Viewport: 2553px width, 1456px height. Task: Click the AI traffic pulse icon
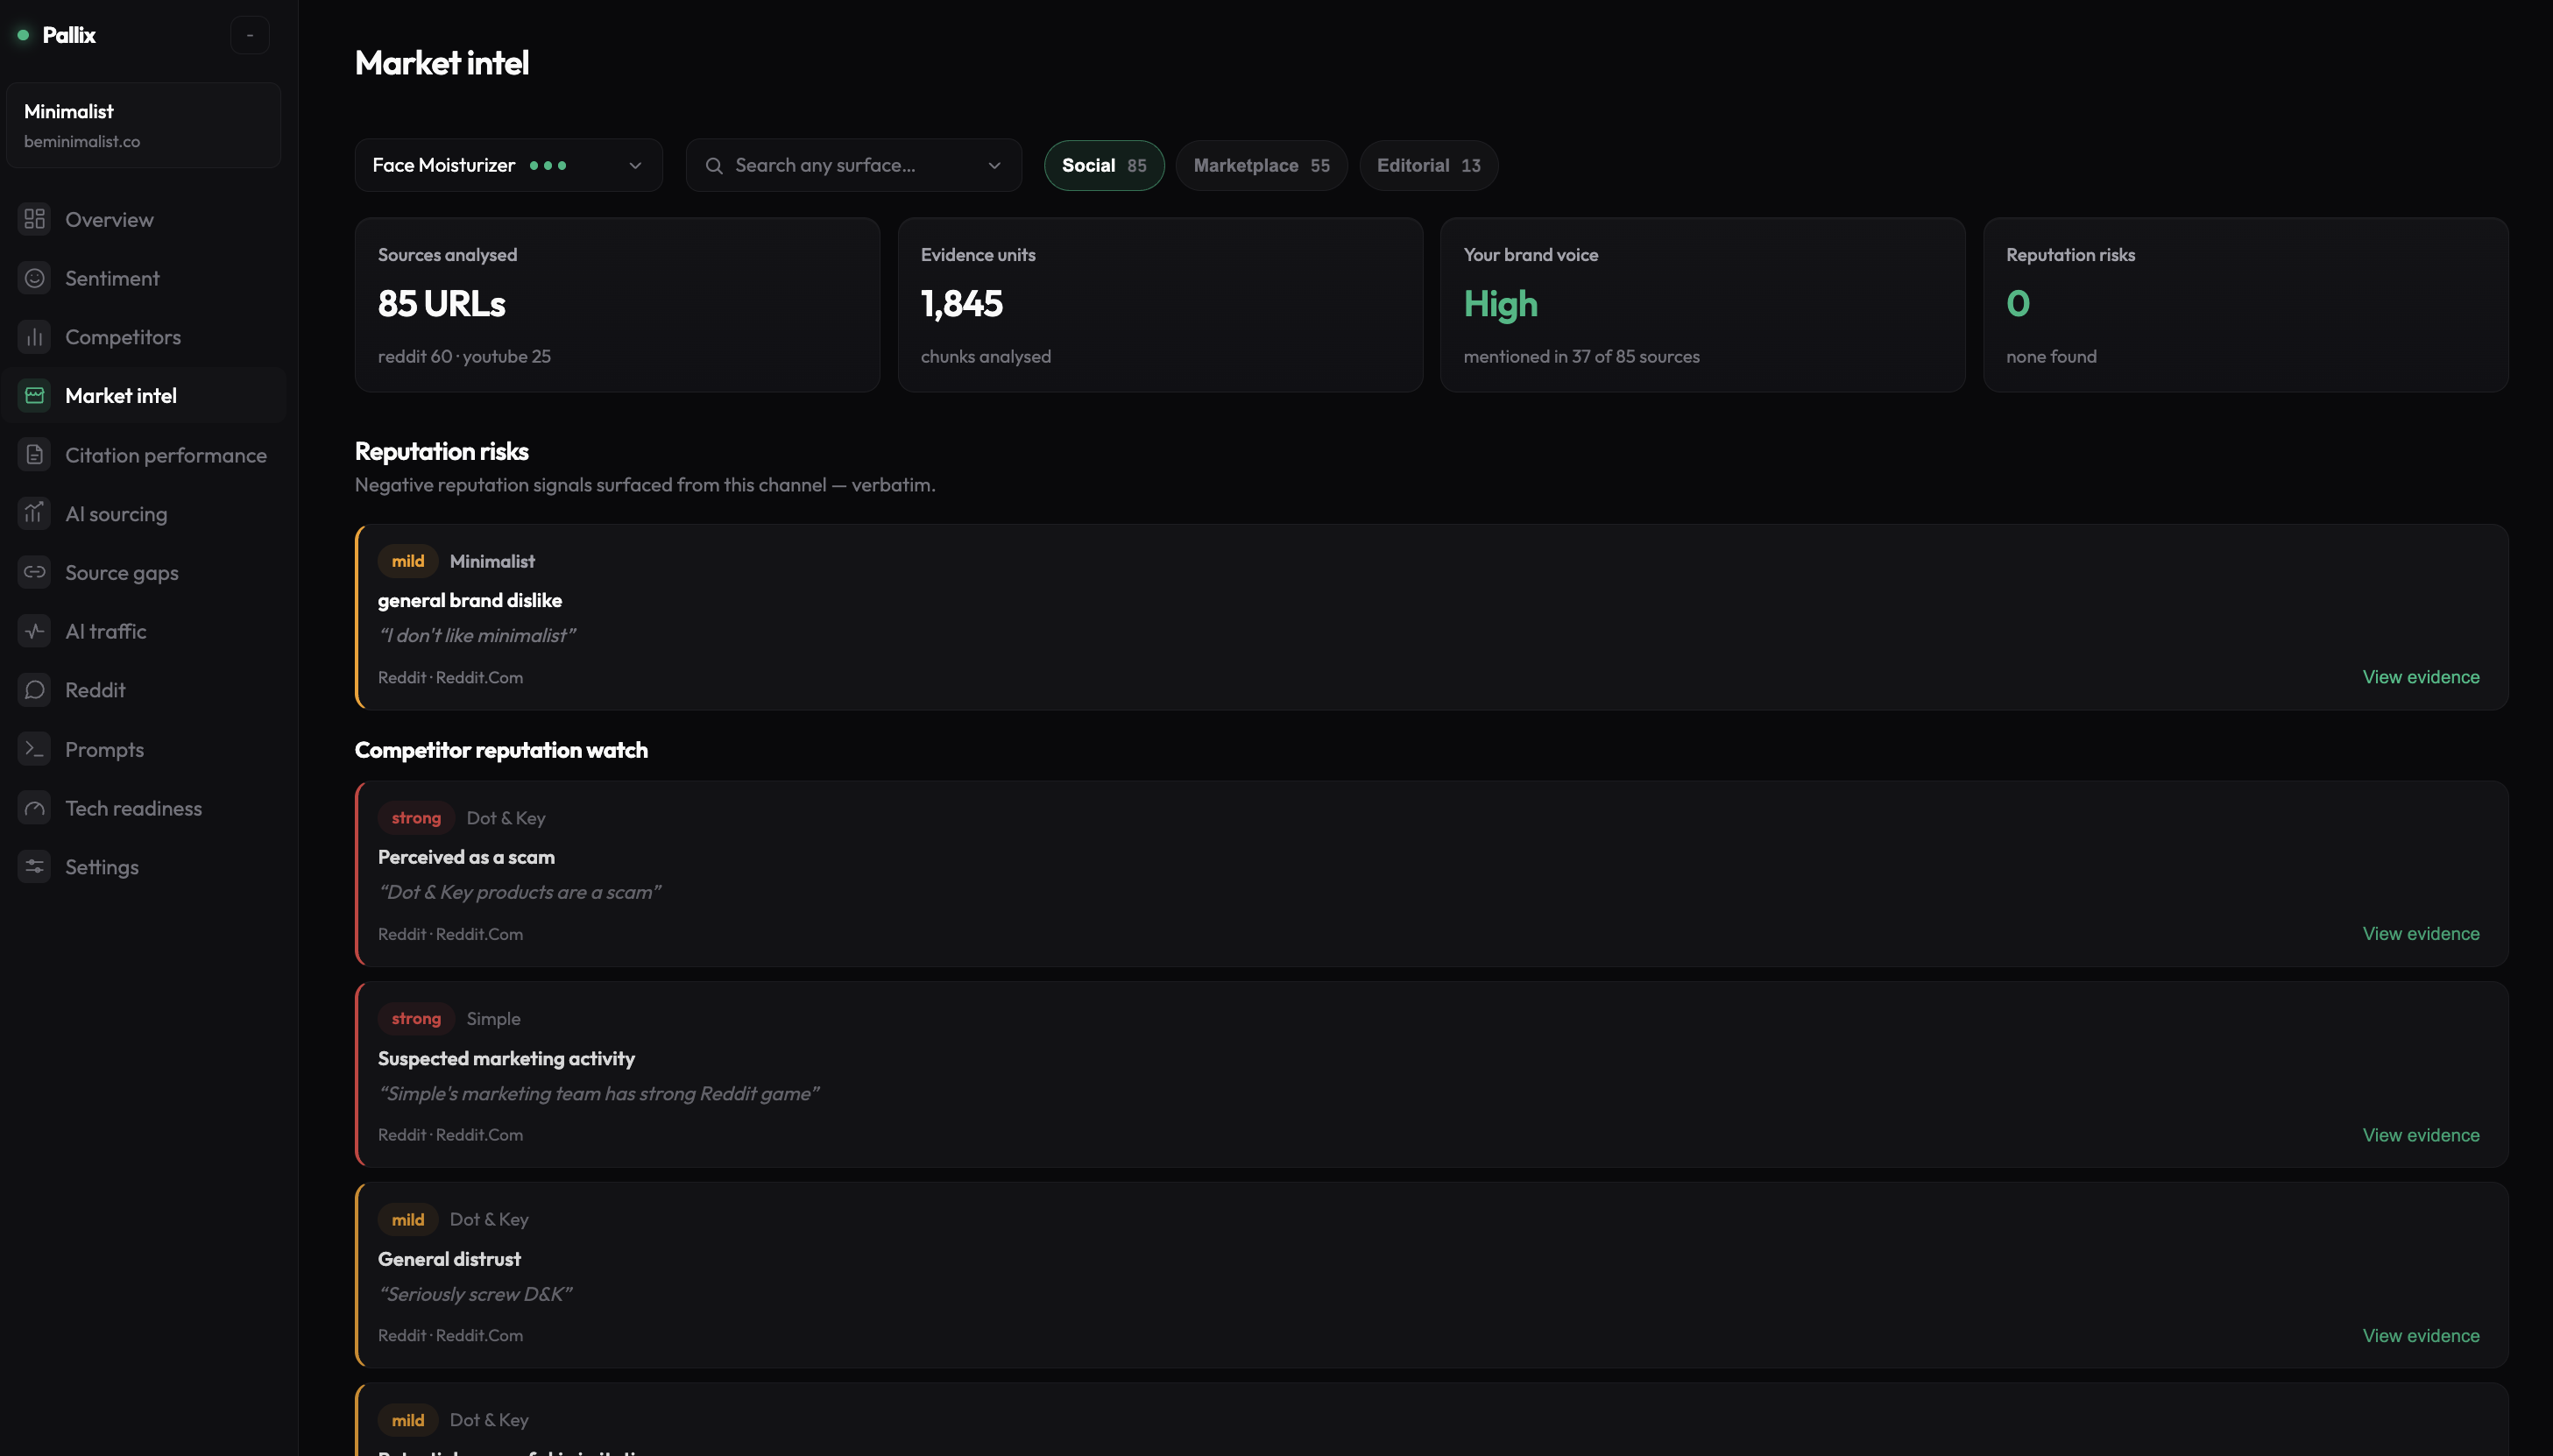tap(35, 631)
